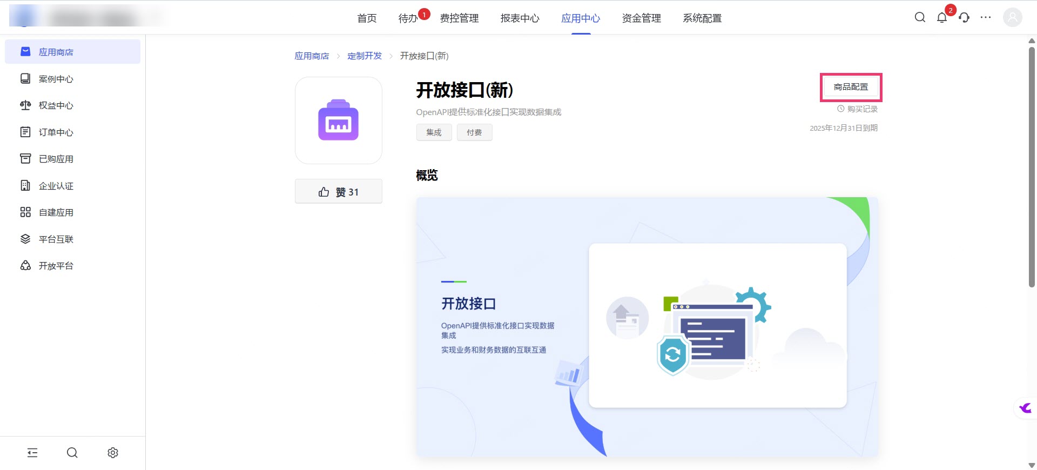Click the sidebar bottom search icon
This screenshot has height=470, width=1037.
point(72,453)
